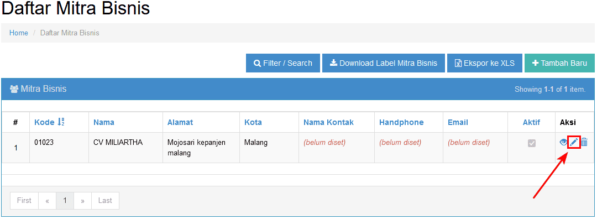Image resolution: width=597 pixels, height=219 pixels.
Task: Sort table by Email column
Action: [x=458, y=122]
